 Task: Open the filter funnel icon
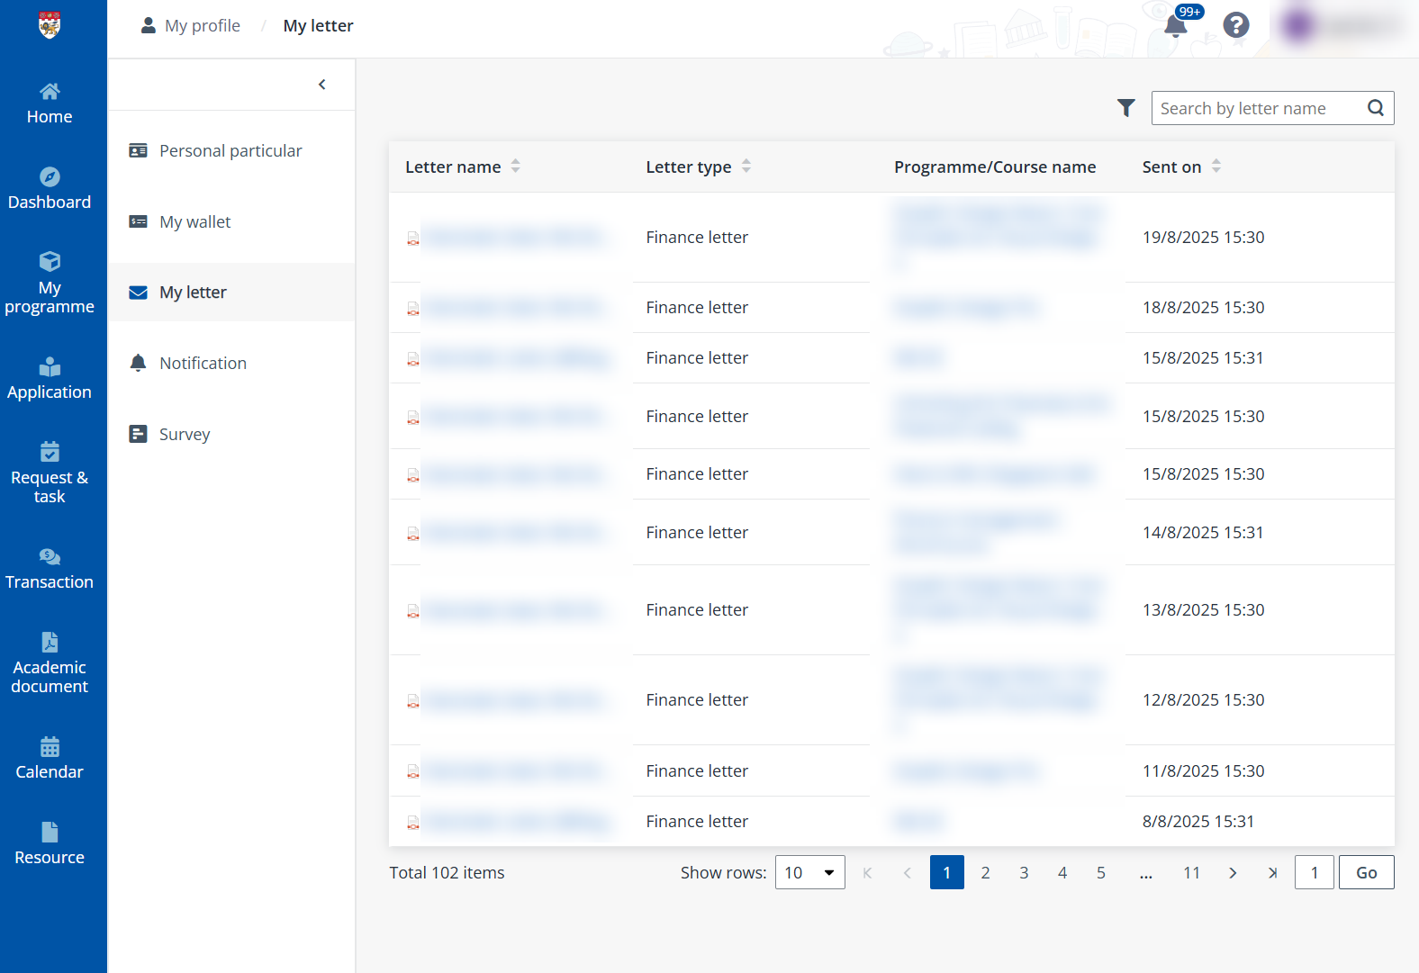[1125, 108]
